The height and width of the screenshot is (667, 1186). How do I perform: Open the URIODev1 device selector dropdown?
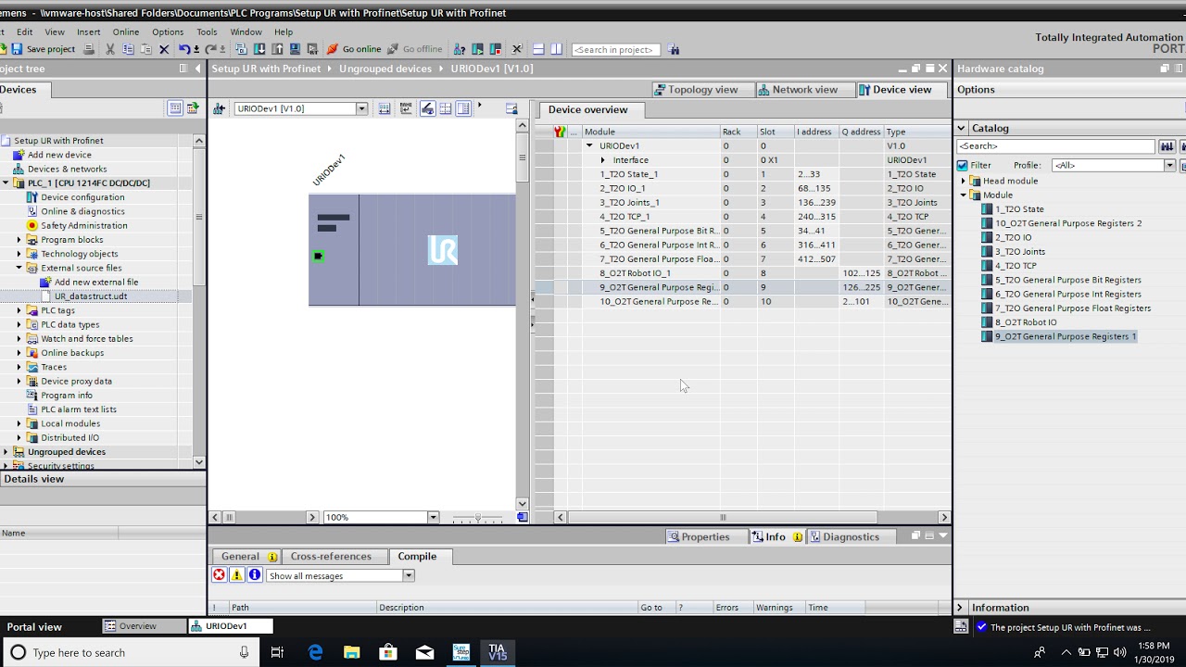click(x=361, y=108)
